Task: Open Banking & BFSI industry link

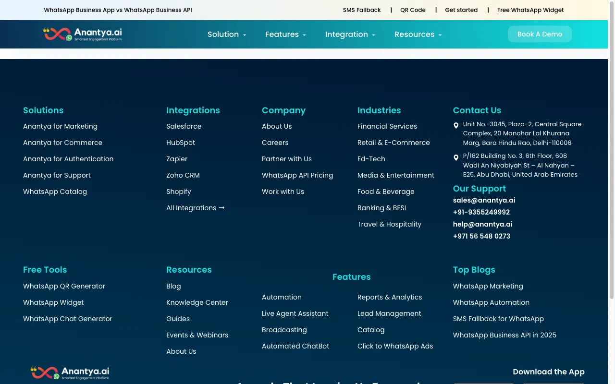Action: [x=381, y=208]
